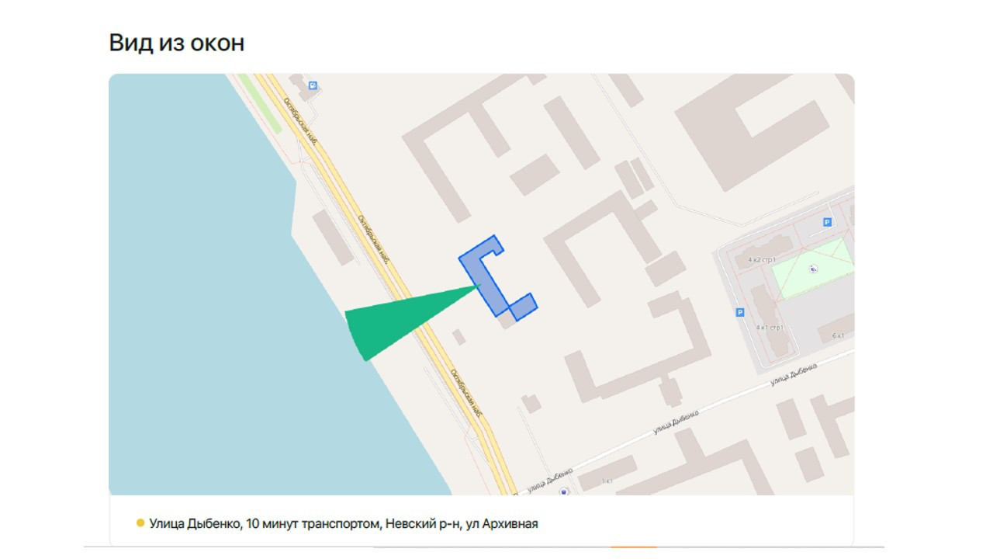Click the shop icon below улица Дыбенко
993x559 pixels.
(x=564, y=491)
